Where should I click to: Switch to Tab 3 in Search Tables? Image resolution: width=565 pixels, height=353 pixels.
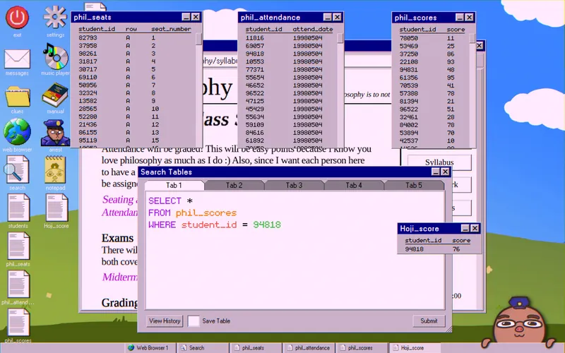pos(294,185)
